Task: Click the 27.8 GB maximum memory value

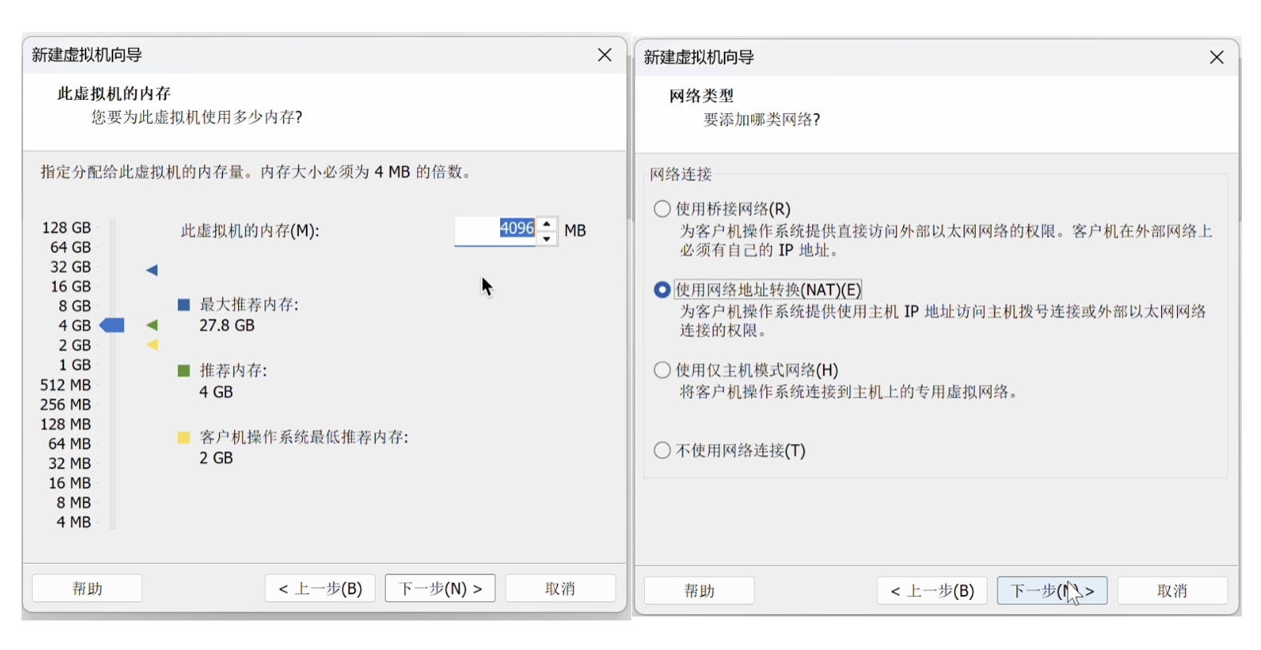Action: click(227, 326)
